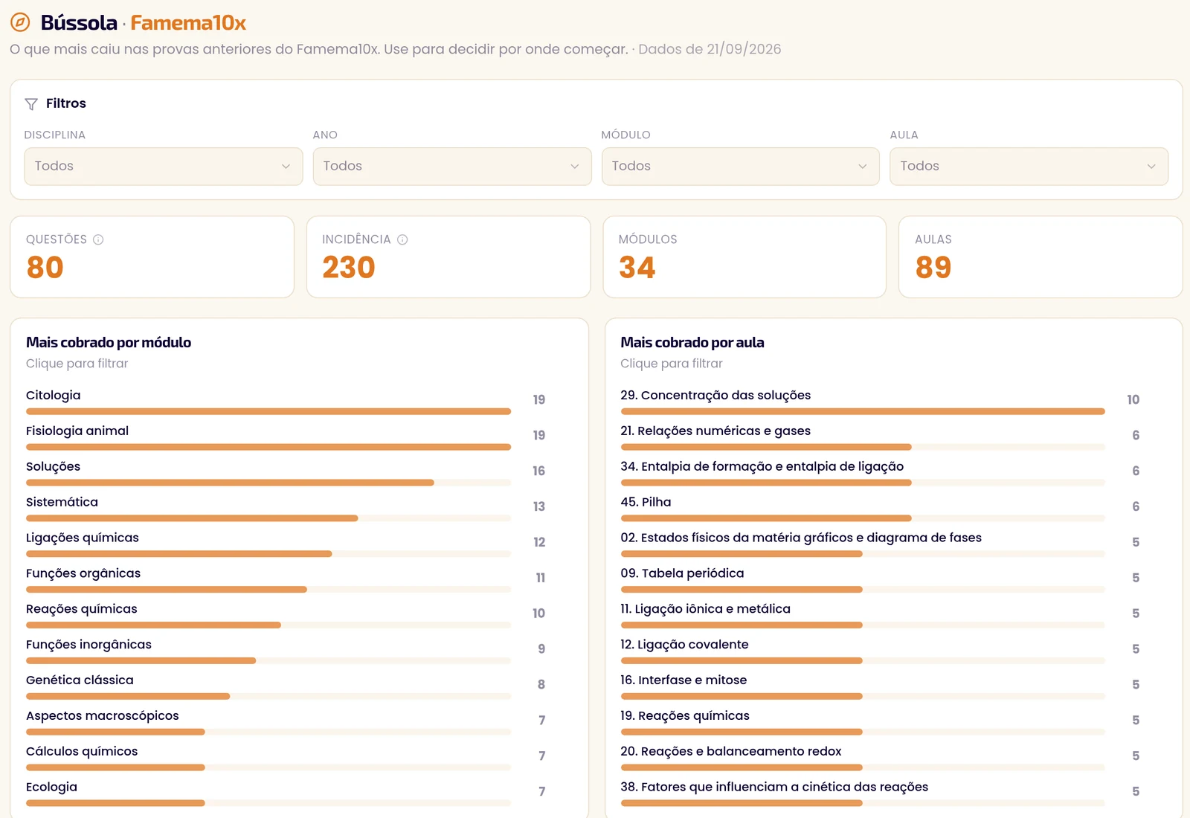Click the info icon next to Questões
The width and height of the screenshot is (1190, 818).
pos(98,239)
